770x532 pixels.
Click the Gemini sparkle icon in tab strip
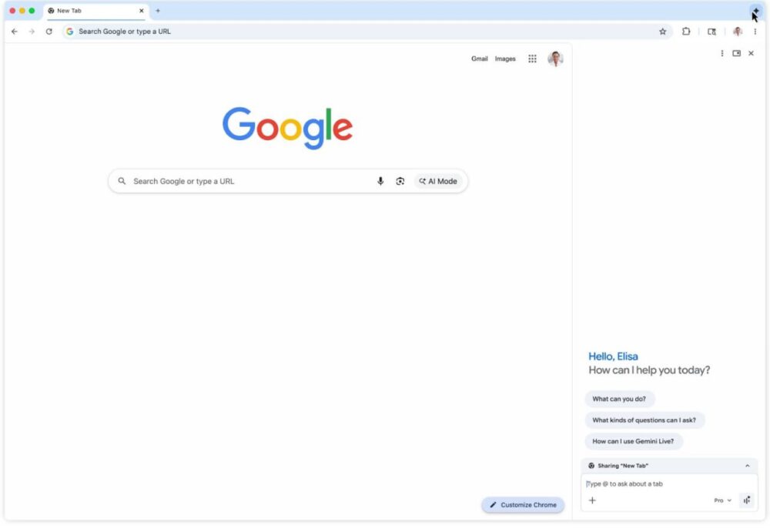click(x=755, y=11)
